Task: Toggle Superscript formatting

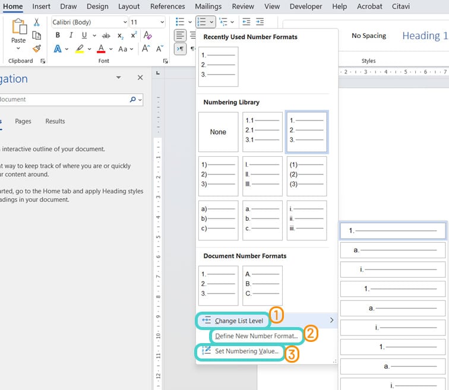Action: point(134,35)
